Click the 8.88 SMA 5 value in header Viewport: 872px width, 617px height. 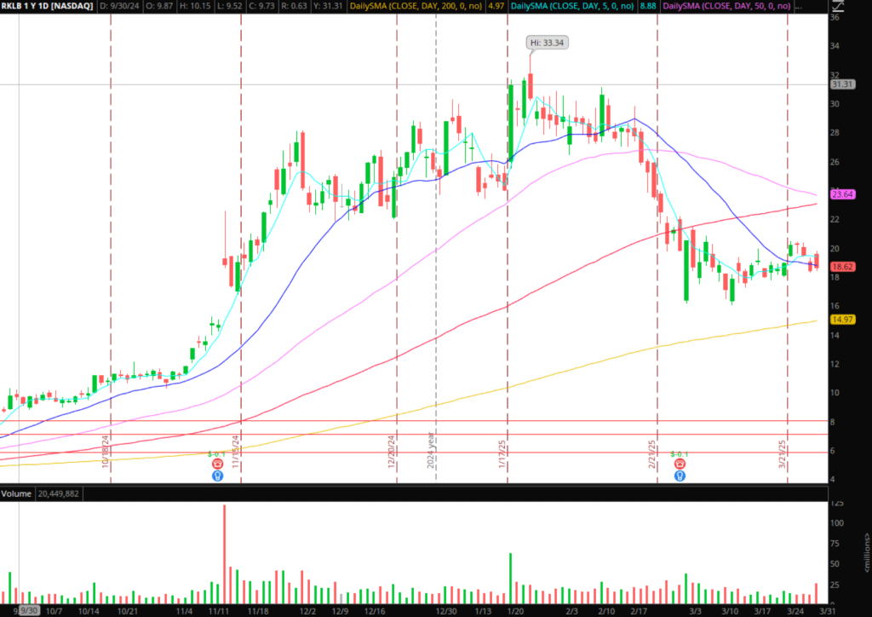[x=648, y=6]
